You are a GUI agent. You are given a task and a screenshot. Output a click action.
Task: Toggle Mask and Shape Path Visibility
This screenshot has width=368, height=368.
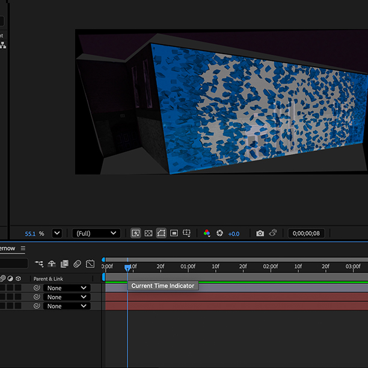click(x=161, y=233)
